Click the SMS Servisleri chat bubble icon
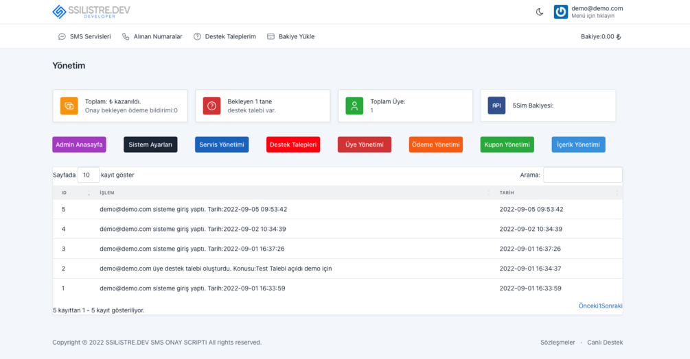690x359 pixels. coord(62,36)
